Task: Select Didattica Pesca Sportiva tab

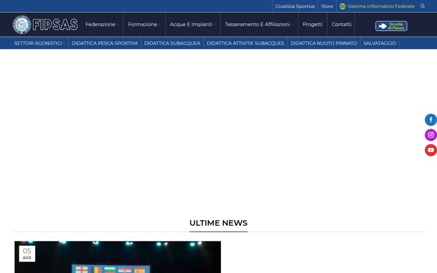Action: click(x=105, y=43)
